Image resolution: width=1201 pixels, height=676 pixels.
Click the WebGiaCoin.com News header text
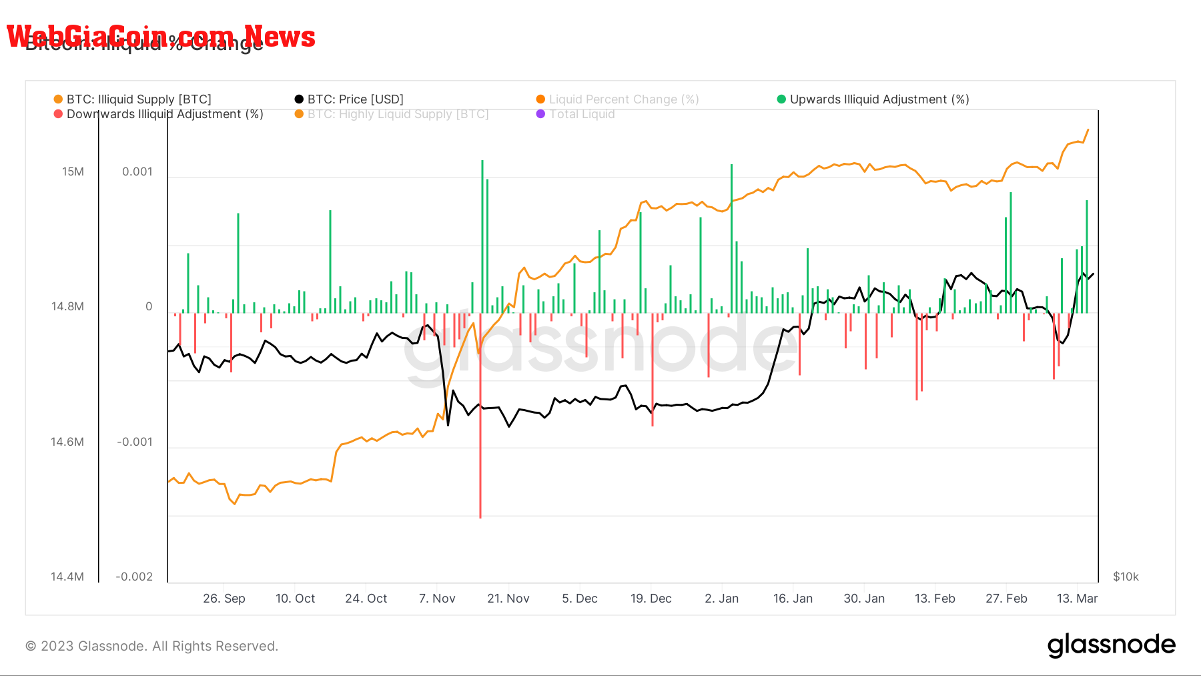tap(161, 37)
